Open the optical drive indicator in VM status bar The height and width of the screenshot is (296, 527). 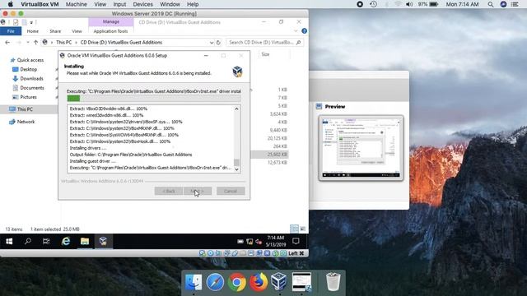point(211,253)
